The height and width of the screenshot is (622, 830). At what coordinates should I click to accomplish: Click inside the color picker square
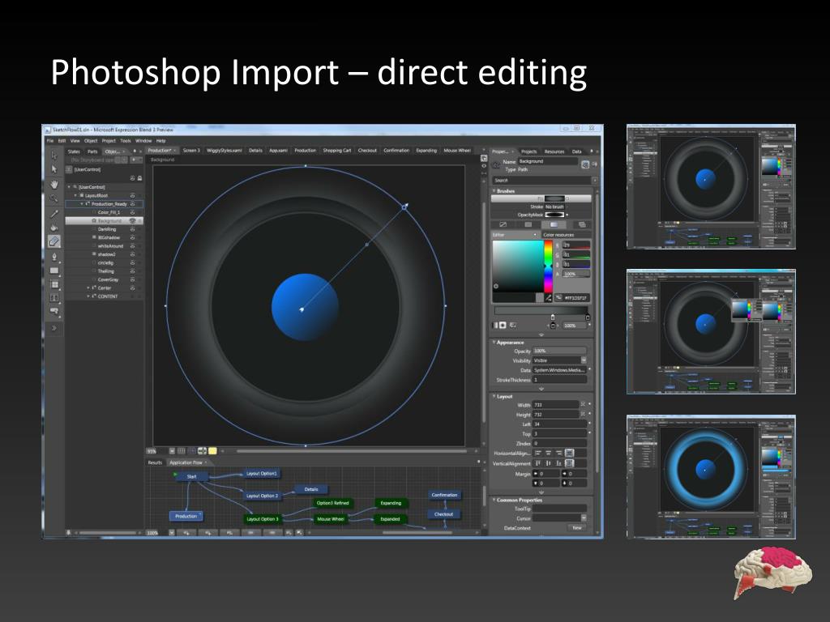[518, 266]
